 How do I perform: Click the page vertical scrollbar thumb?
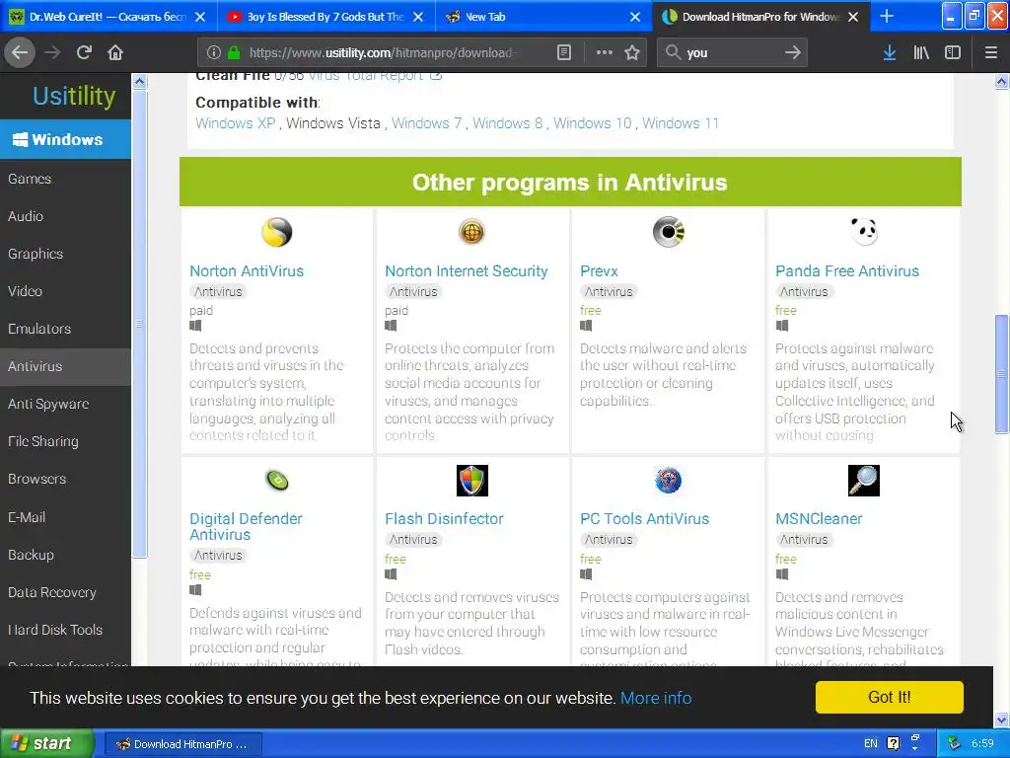point(1001,374)
